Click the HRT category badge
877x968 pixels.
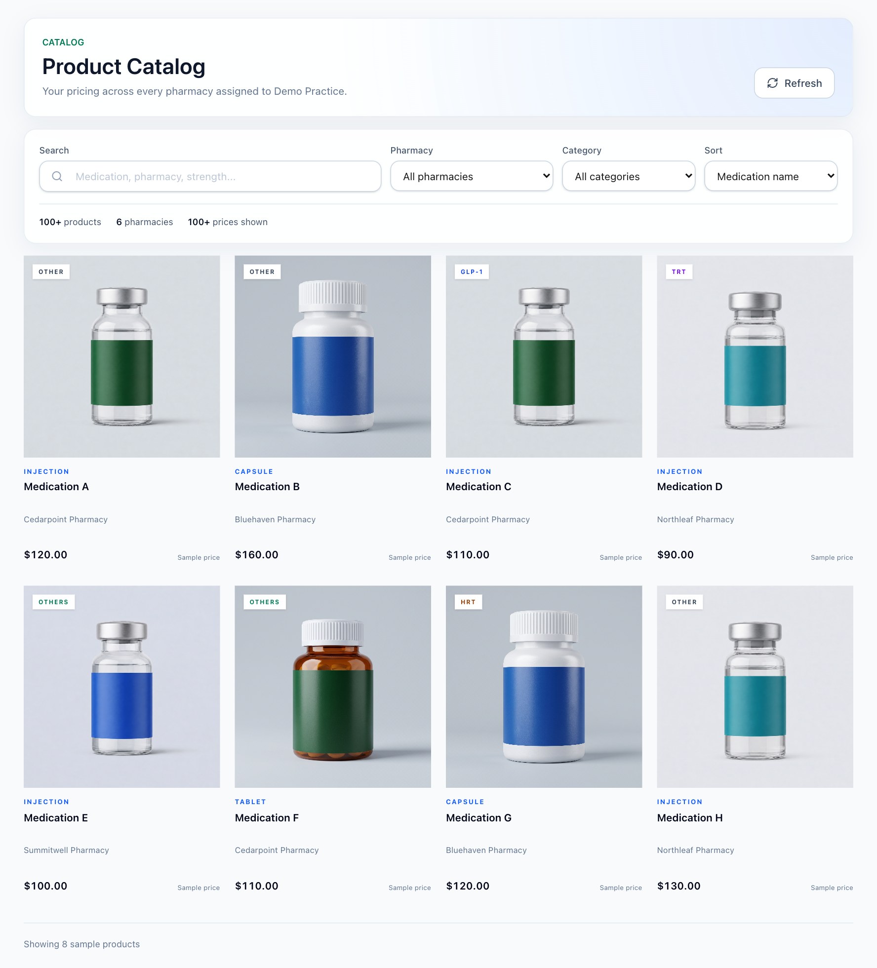click(x=468, y=602)
